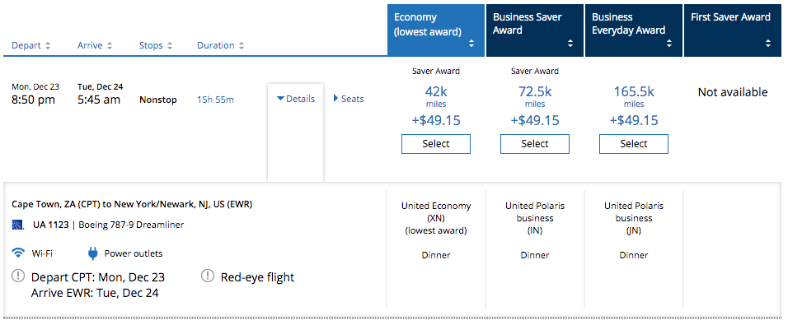Screen dimensions: 788x325
Task: Sort by First Saver Award column
Action: [x=768, y=44]
